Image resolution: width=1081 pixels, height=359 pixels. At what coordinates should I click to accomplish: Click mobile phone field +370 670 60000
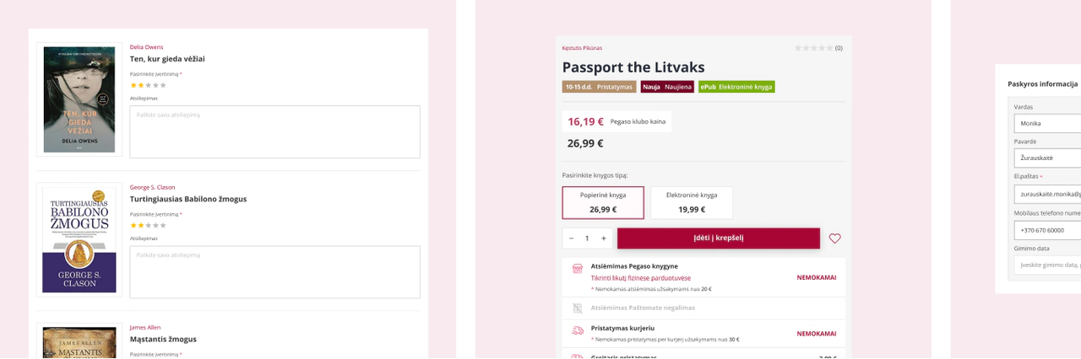tap(1047, 230)
